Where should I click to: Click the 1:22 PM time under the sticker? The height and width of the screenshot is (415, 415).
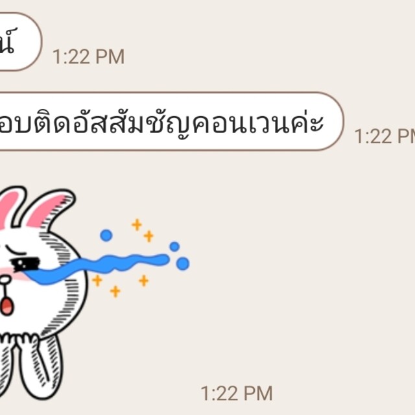(237, 394)
